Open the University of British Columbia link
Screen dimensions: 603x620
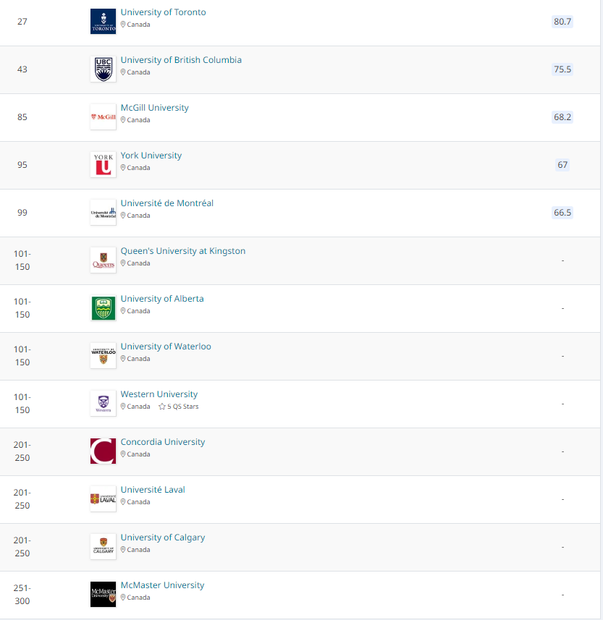click(x=181, y=60)
